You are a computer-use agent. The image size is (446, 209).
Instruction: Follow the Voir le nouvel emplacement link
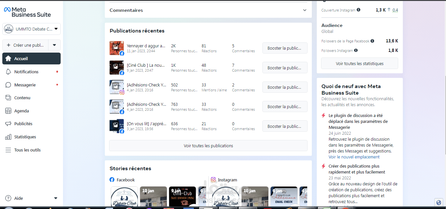[354, 157]
